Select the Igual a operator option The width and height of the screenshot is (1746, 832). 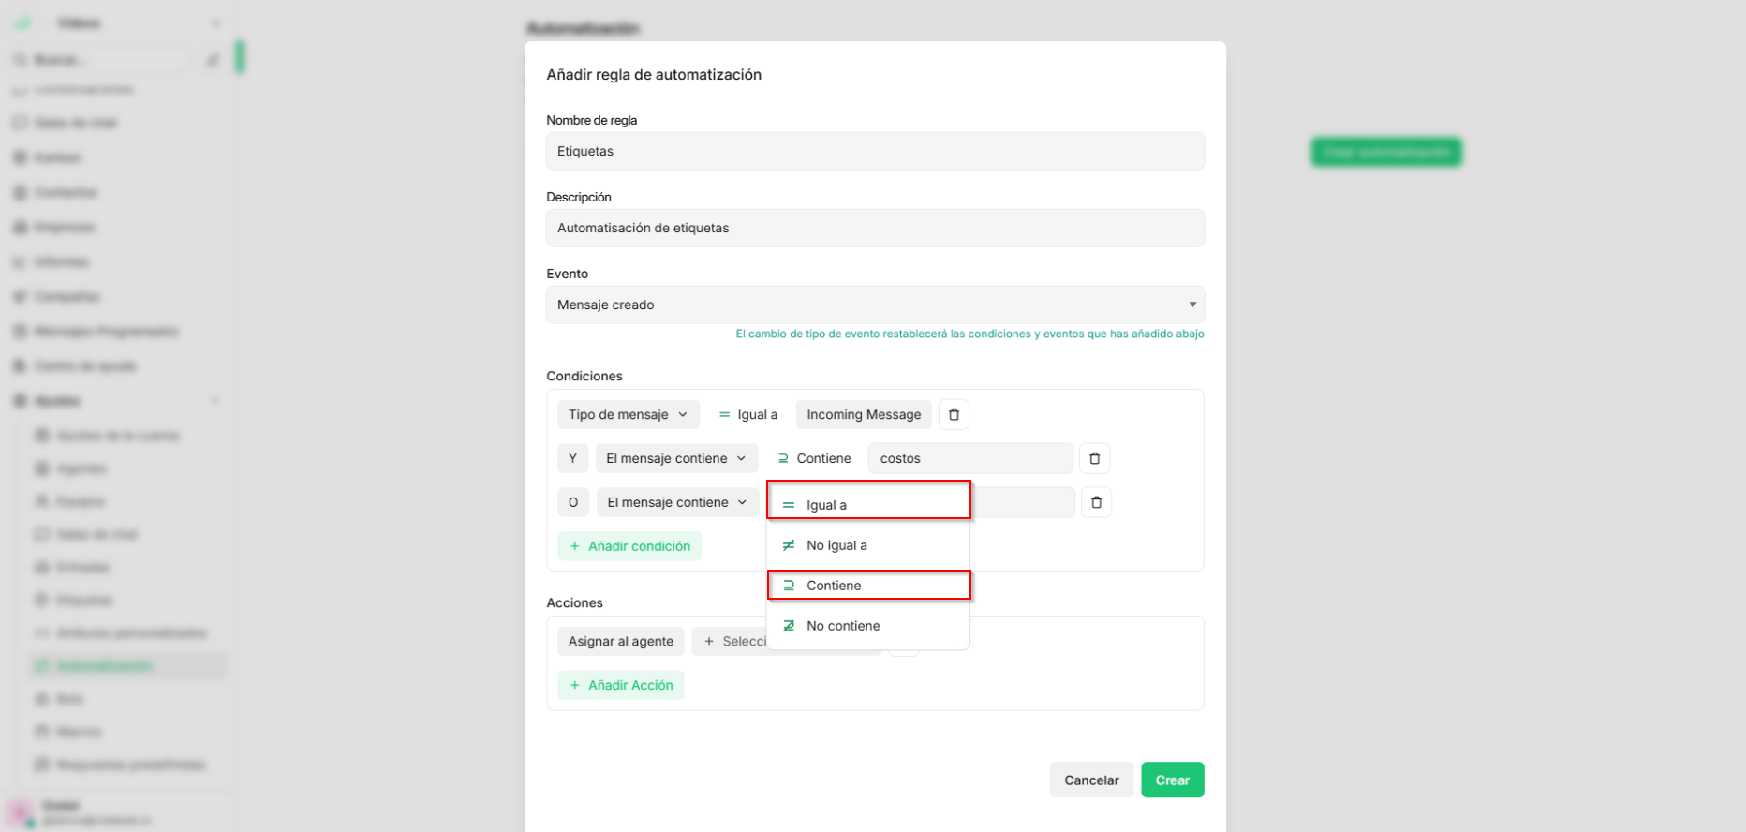(868, 505)
